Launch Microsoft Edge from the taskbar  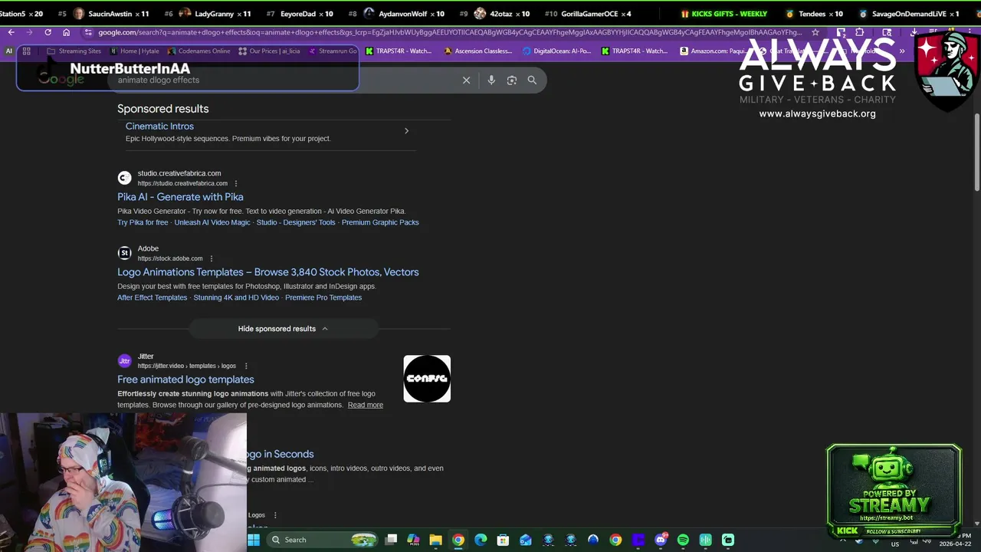coord(481,540)
